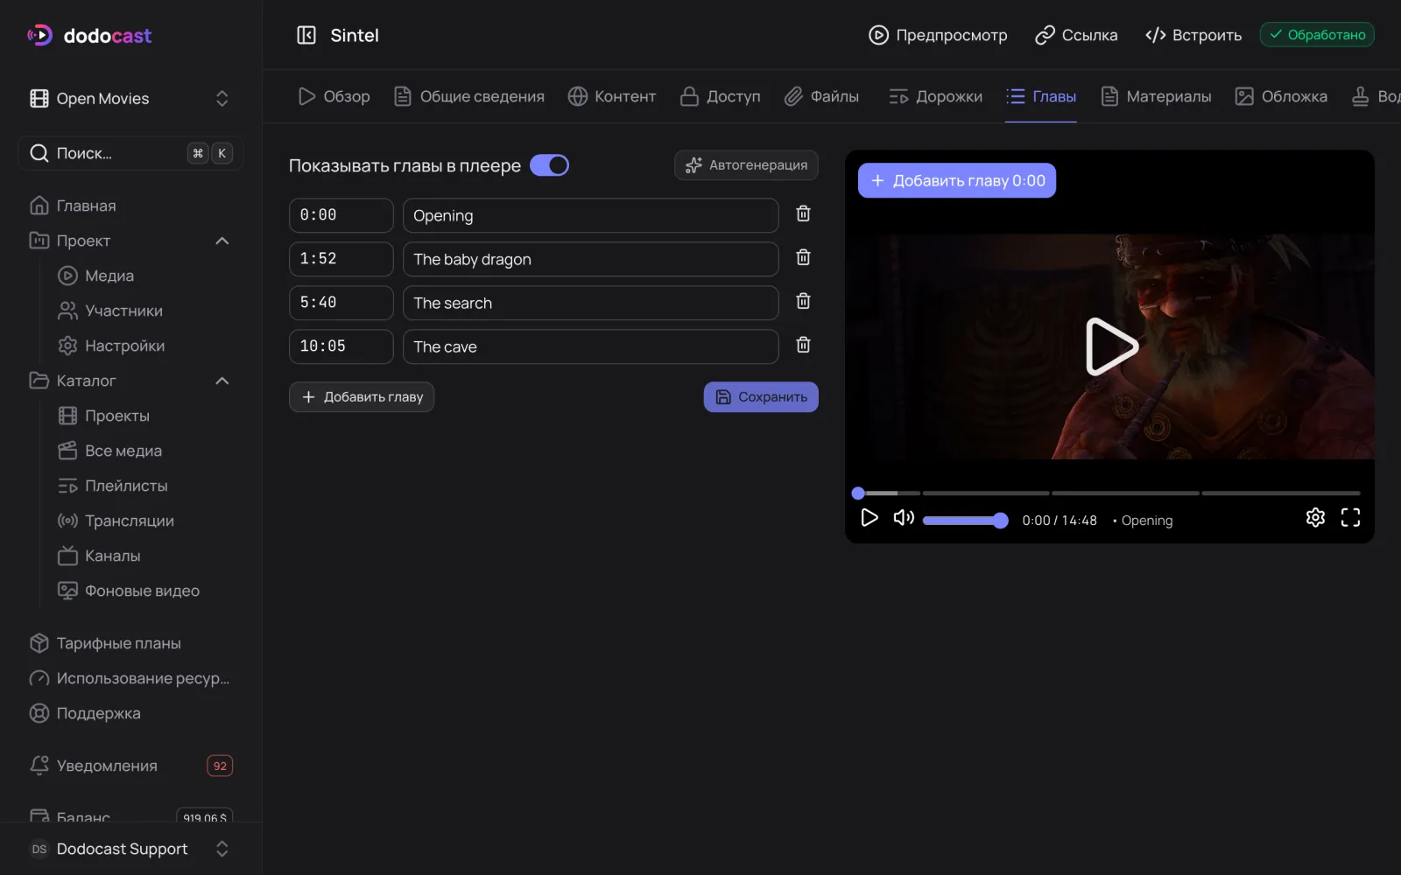Open player settings gear
This screenshot has width=1401, height=875.
[x=1315, y=518]
